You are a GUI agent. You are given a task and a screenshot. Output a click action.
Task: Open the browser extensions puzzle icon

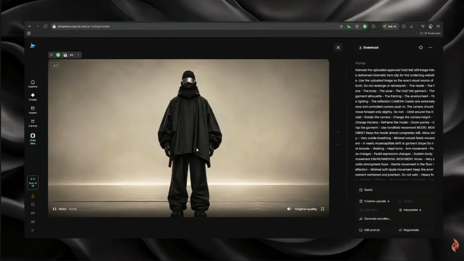click(x=373, y=26)
